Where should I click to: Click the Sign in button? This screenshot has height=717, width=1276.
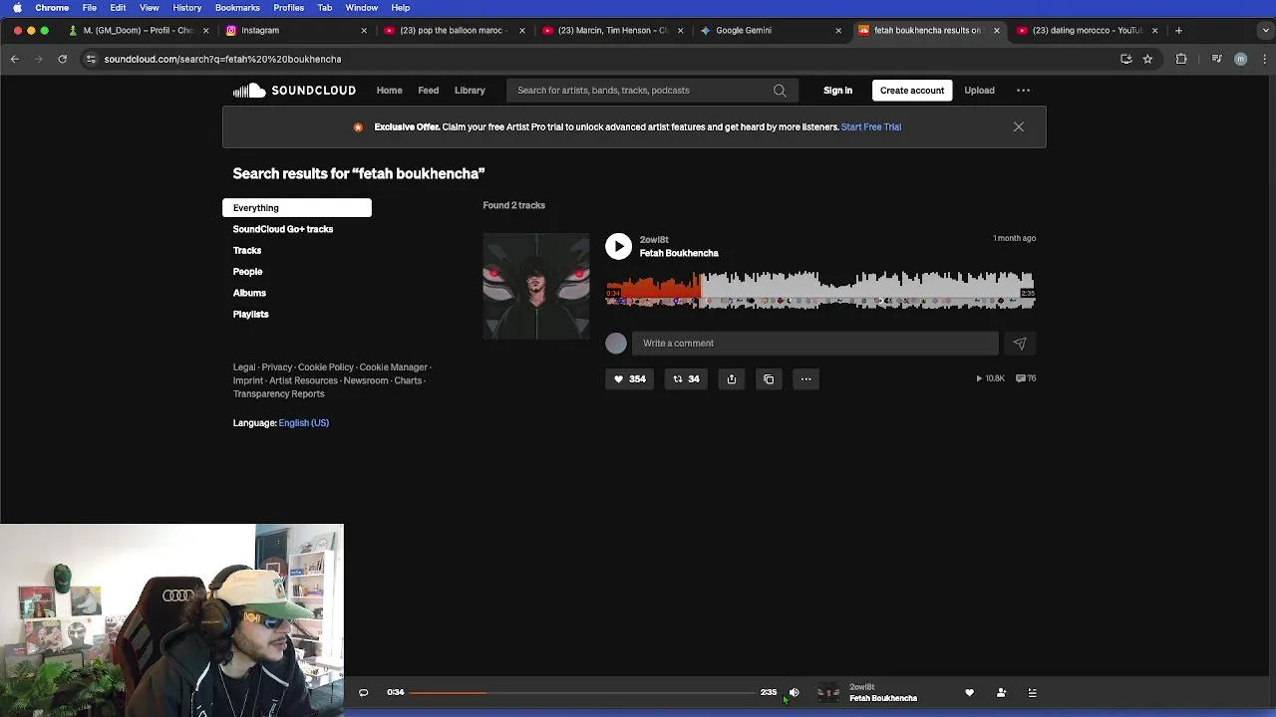point(837,91)
